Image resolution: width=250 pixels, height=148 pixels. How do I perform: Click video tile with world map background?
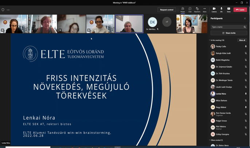point(192,24)
